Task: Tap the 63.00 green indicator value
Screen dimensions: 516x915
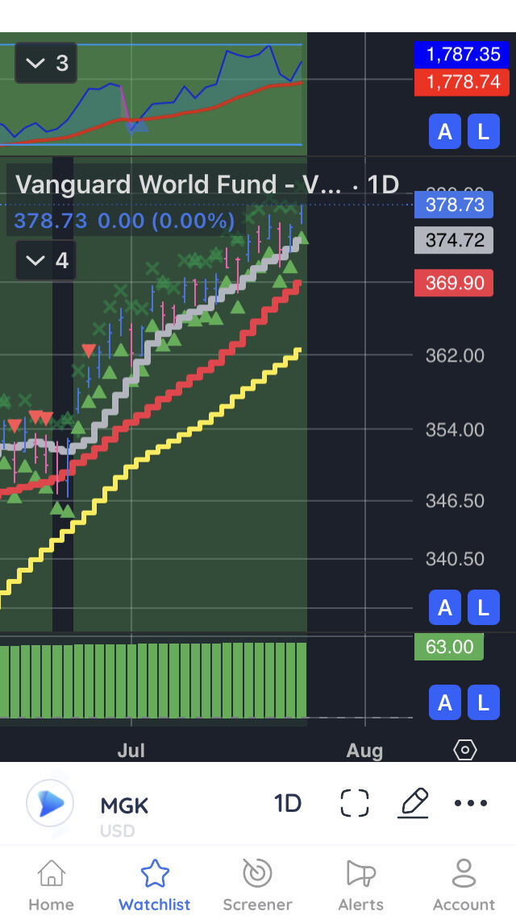Action: [x=449, y=647]
